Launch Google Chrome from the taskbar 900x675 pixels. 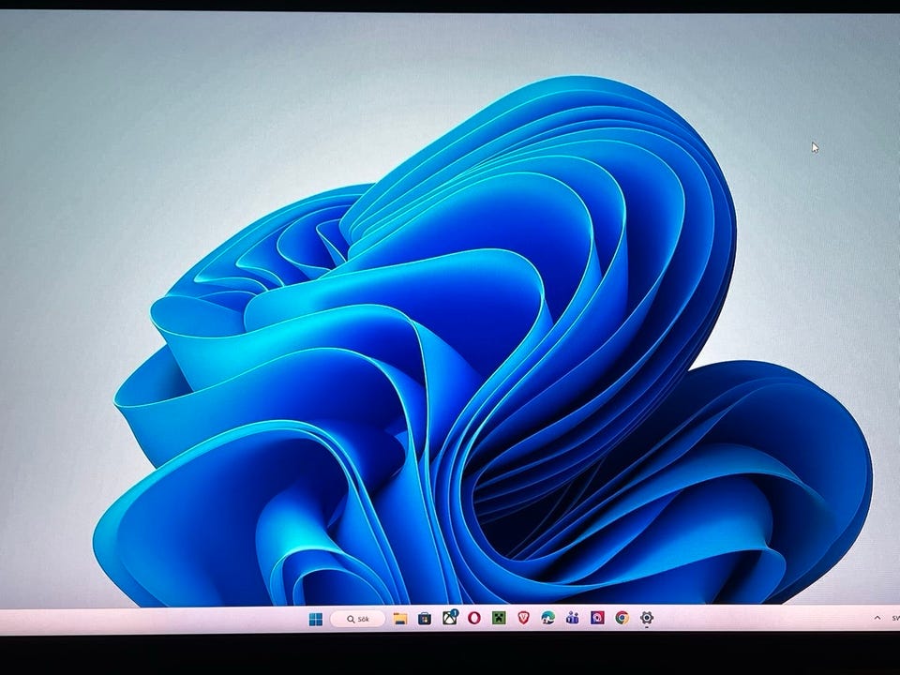click(622, 618)
